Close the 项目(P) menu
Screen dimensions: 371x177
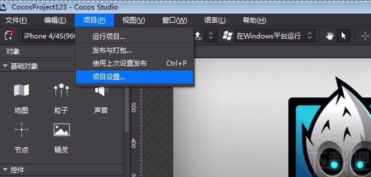click(x=94, y=20)
